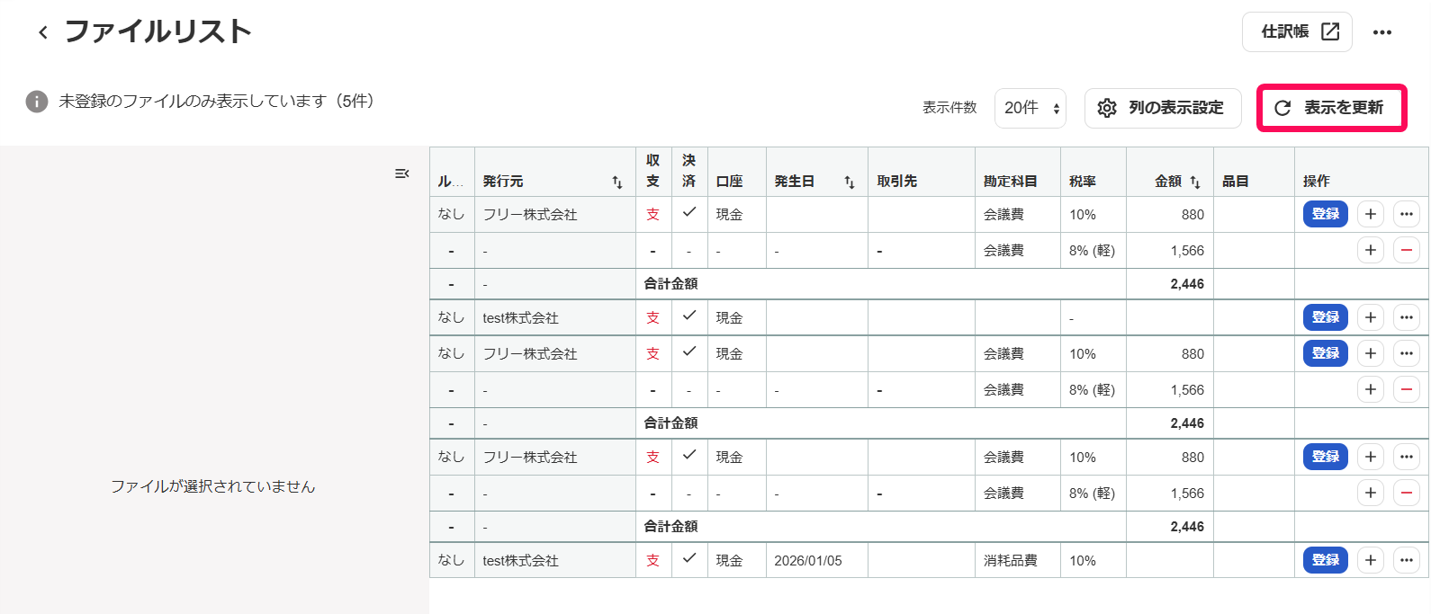Viewport: 1431px width, 614px height.
Task: Click plus on the 2026/01/05 test株式会社 row
Action: (x=1370, y=560)
